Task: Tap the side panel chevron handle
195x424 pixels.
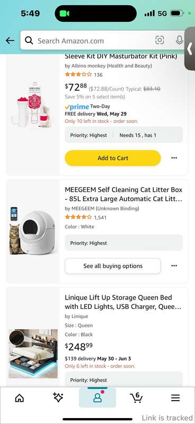Action: 190,49
